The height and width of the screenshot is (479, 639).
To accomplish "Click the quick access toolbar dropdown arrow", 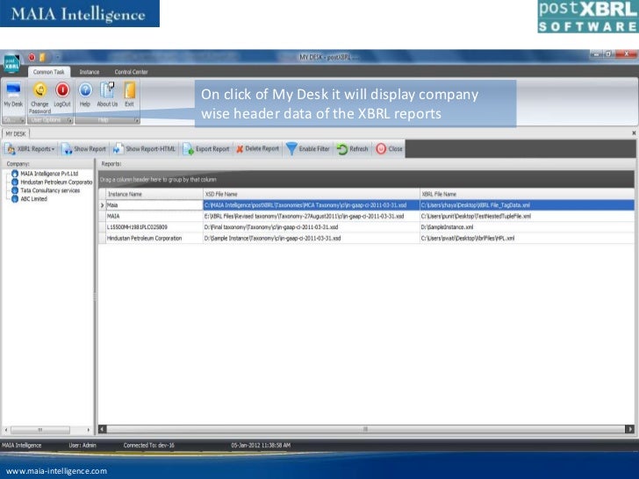I will click(57, 57).
